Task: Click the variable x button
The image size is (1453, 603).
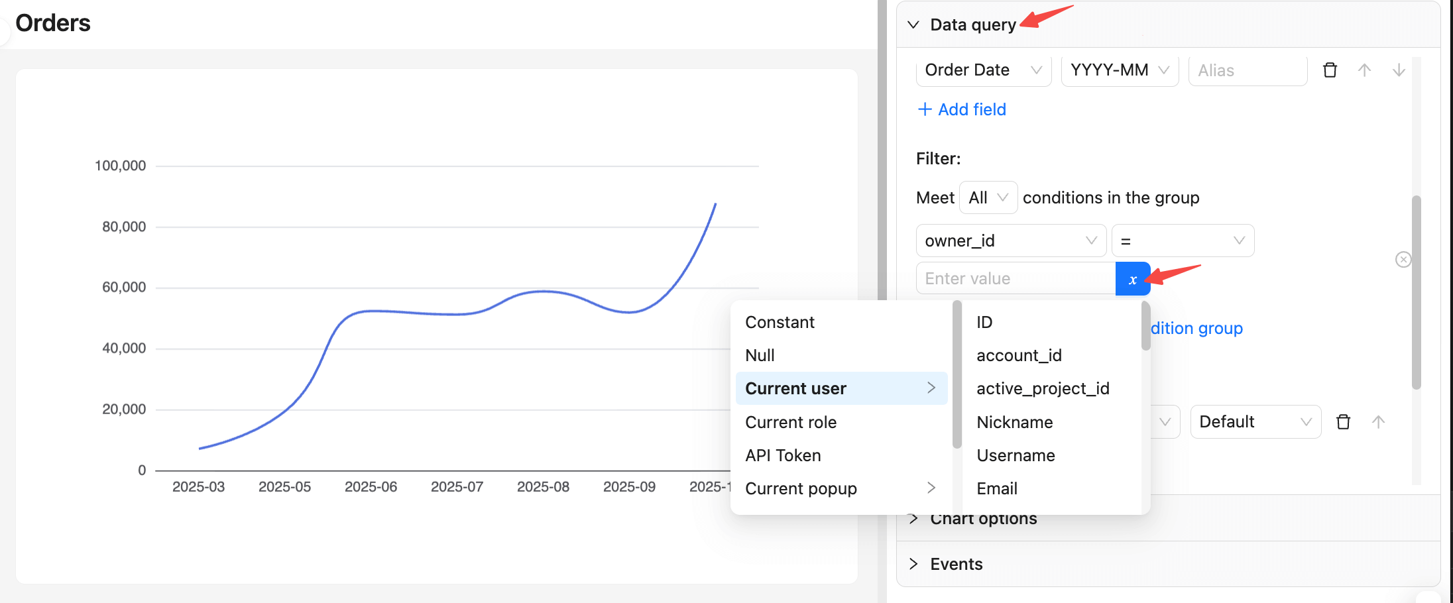Action: point(1133,279)
